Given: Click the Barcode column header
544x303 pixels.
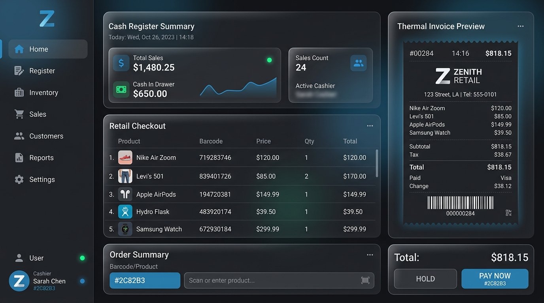Looking at the screenshot, I should pyautogui.click(x=211, y=141).
